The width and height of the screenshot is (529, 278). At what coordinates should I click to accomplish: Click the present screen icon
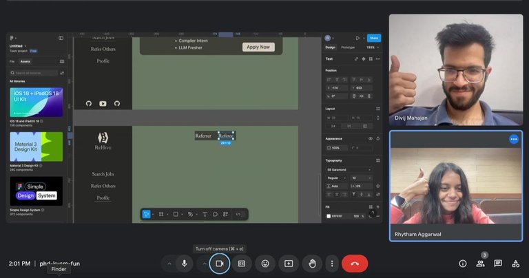click(x=289, y=264)
